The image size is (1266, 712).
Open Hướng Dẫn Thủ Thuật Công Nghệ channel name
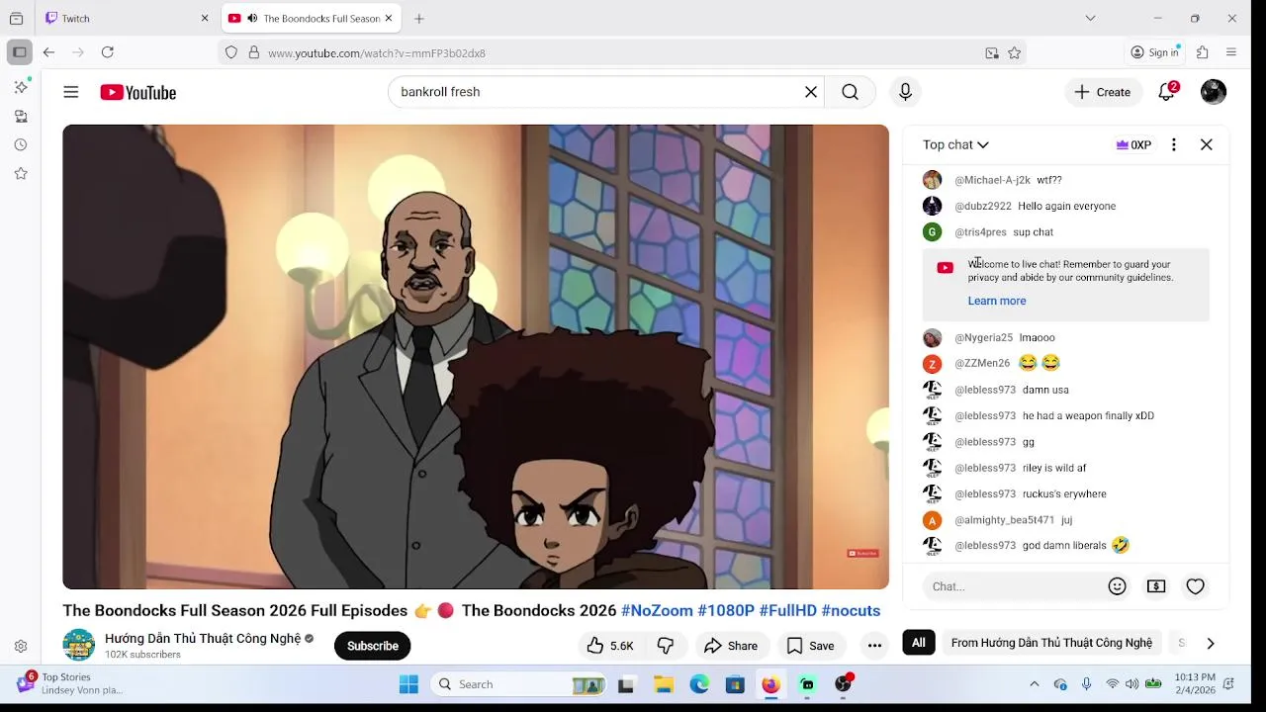[203, 639]
